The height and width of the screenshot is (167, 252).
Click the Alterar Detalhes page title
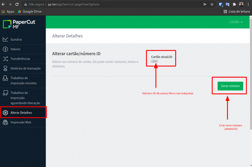point(67,36)
